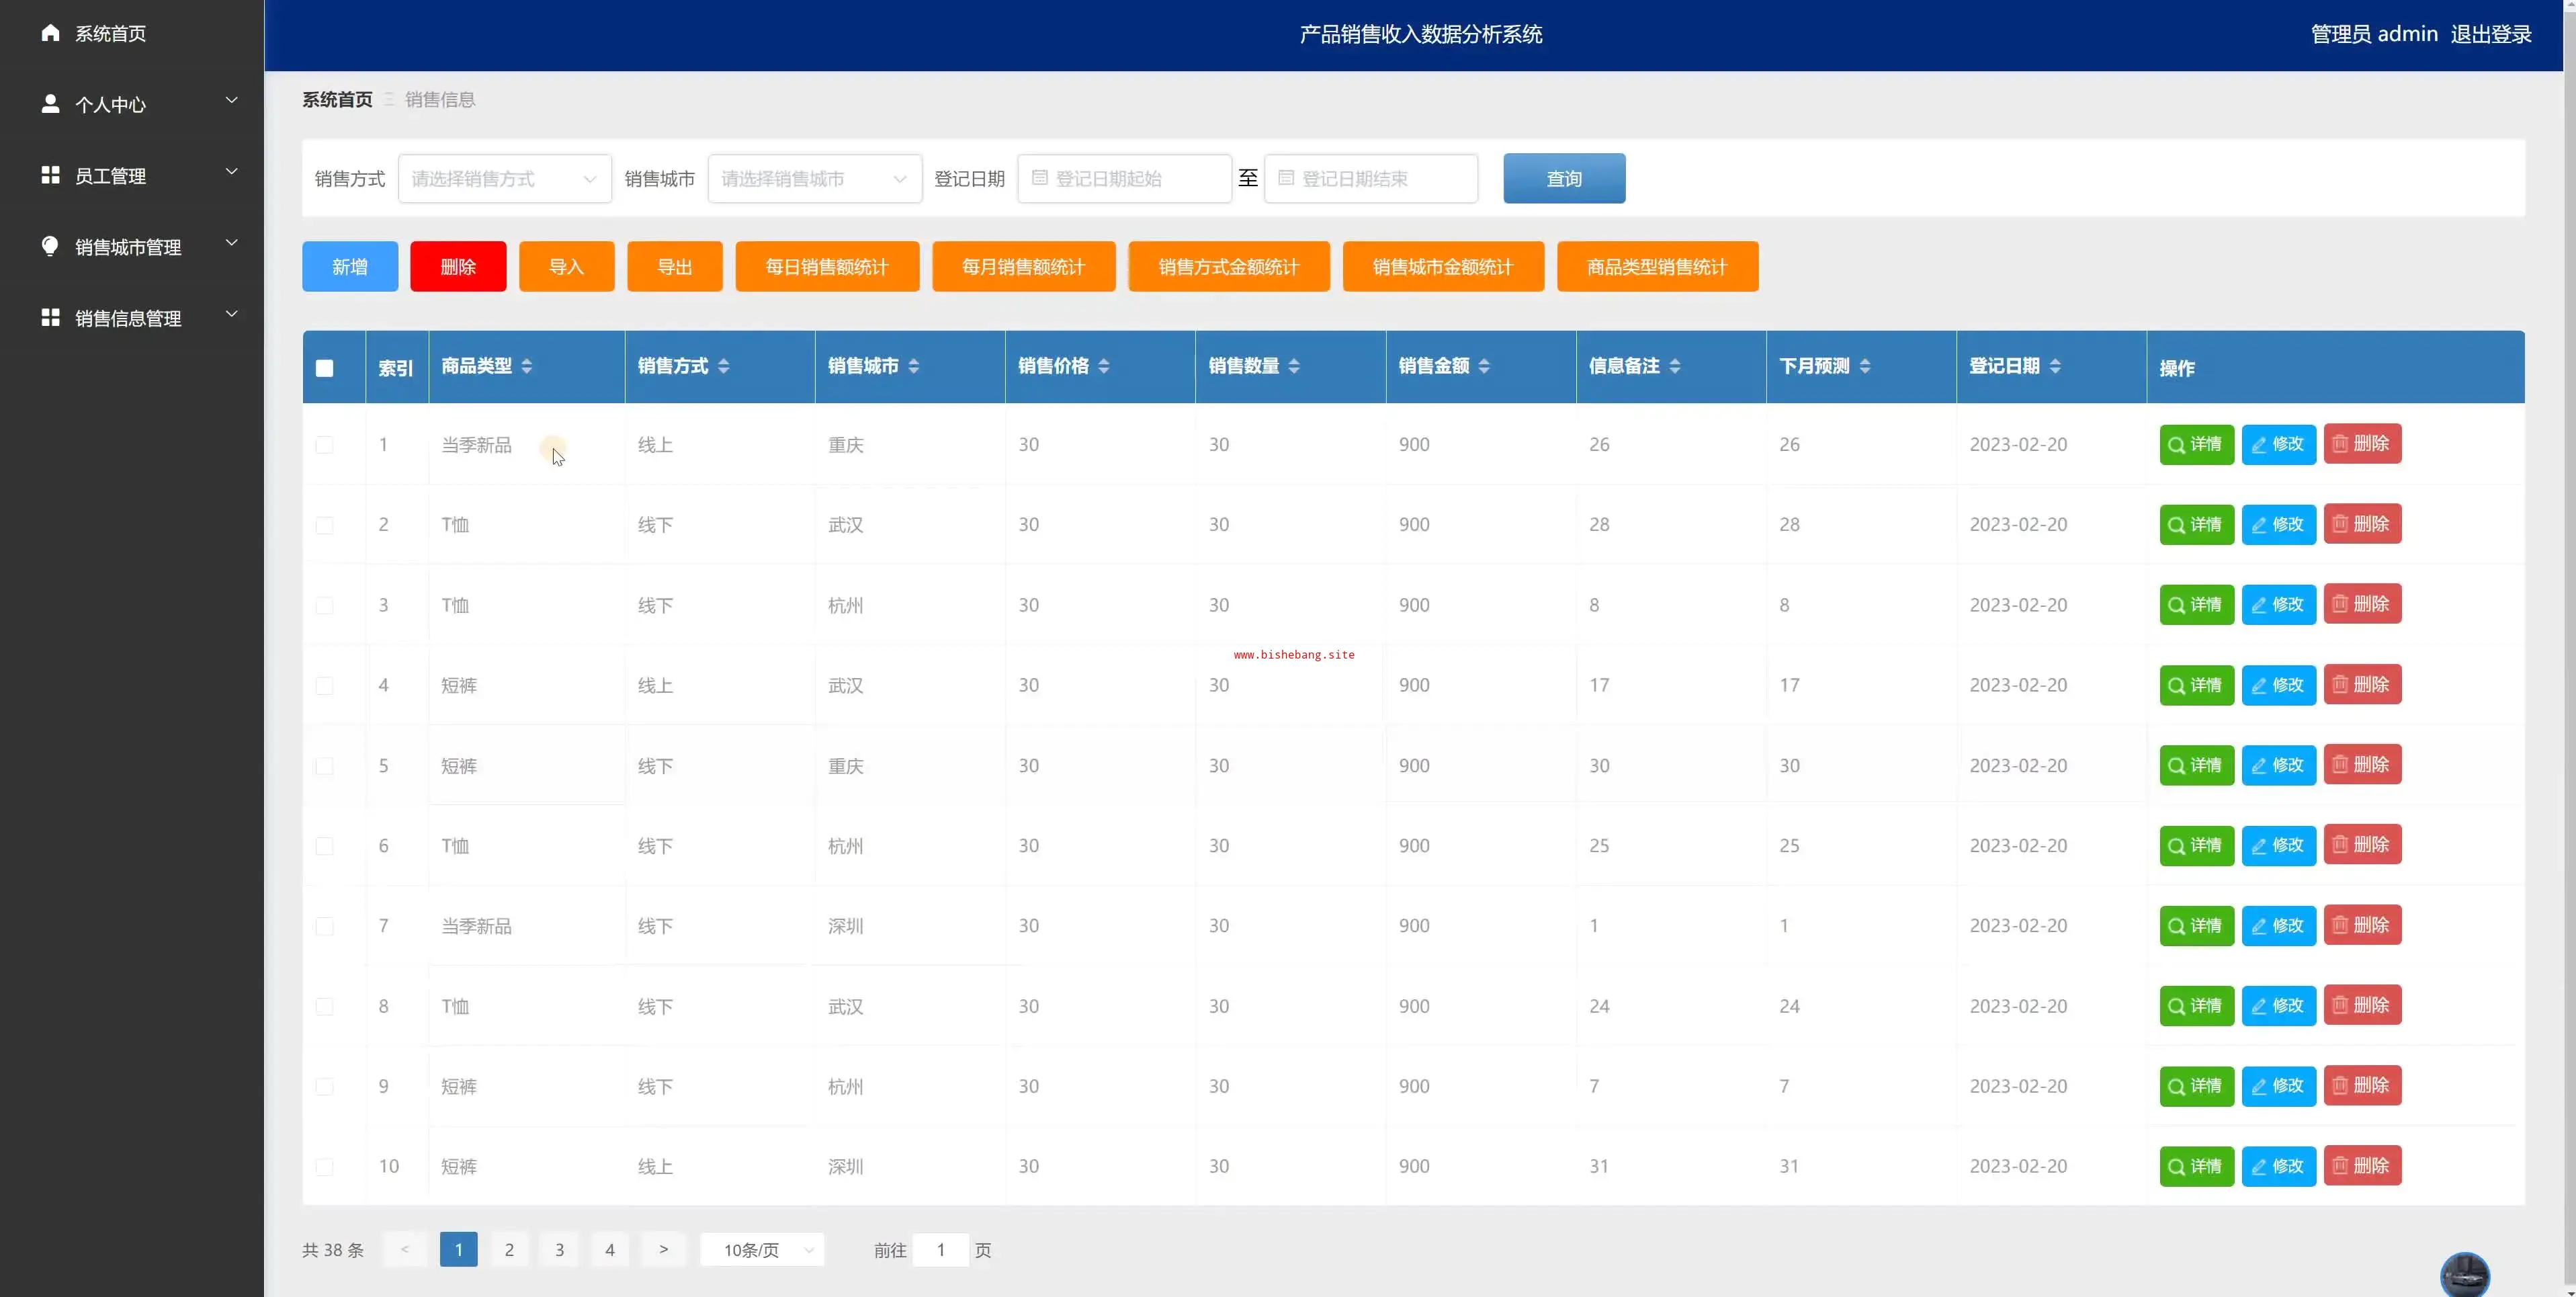Open the 请选择销售城市 dropdown
Screen dimensions: 2576x1297
(x=814, y=179)
